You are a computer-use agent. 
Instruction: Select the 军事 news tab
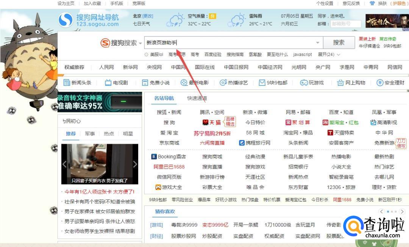pyautogui.click(x=90, y=134)
